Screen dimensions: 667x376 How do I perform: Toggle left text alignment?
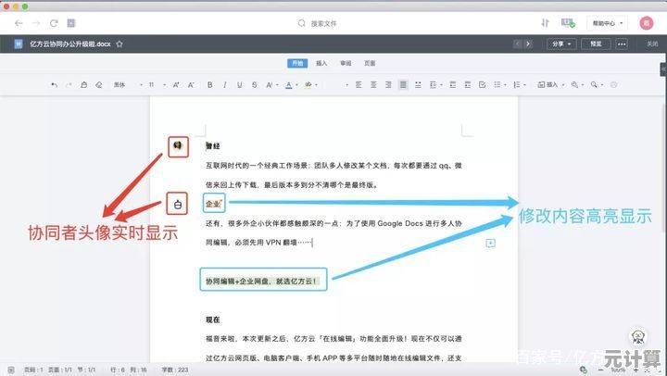(x=359, y=85)
